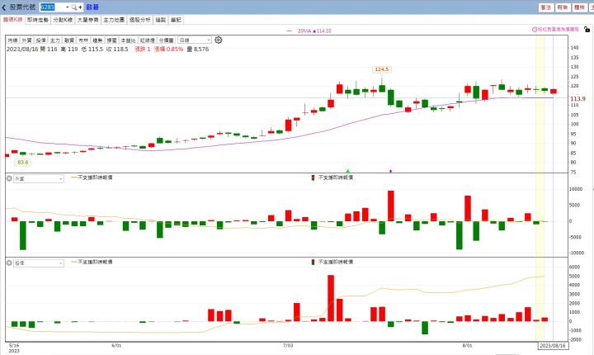The height and width of the screenshot is (355, 594).
Task: Click the 6/01 date axis label
Action: pyautogui.click(x=116, y=346)
